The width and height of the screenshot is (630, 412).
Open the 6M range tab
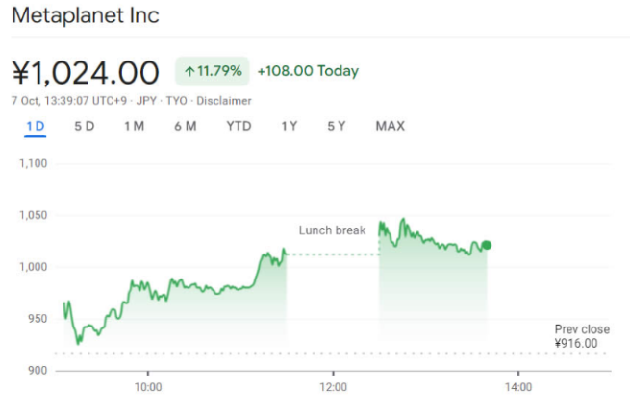[186, 126]
